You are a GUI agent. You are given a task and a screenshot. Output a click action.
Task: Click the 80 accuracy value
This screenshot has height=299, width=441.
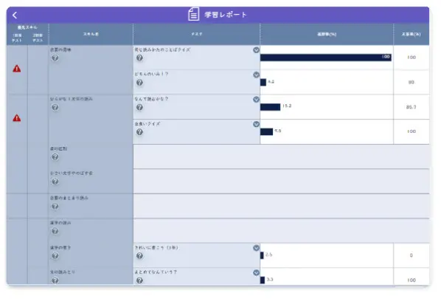click(x=412, y=82)
